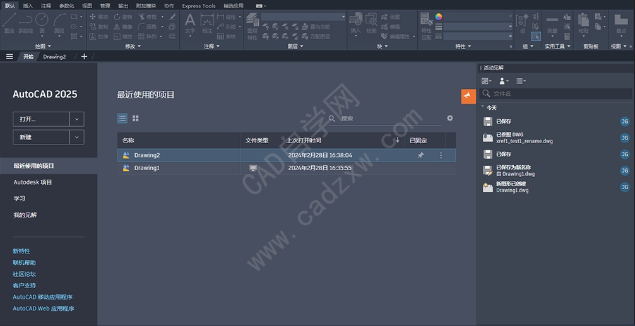Click the recent files search field

pos(385,119)
